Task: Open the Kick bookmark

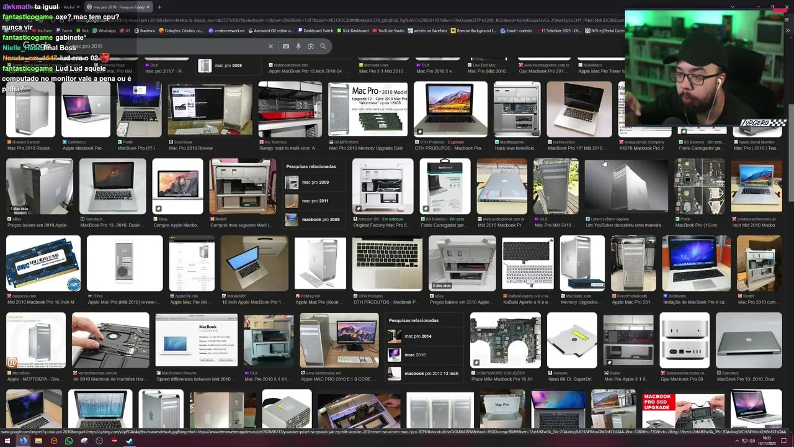Action: coord(83,30)
